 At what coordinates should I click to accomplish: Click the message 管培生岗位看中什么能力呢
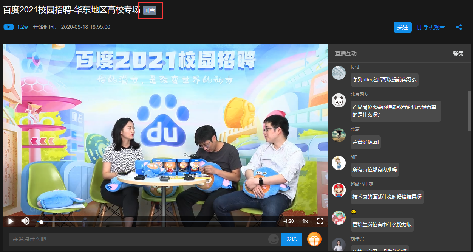coord(382,225)
